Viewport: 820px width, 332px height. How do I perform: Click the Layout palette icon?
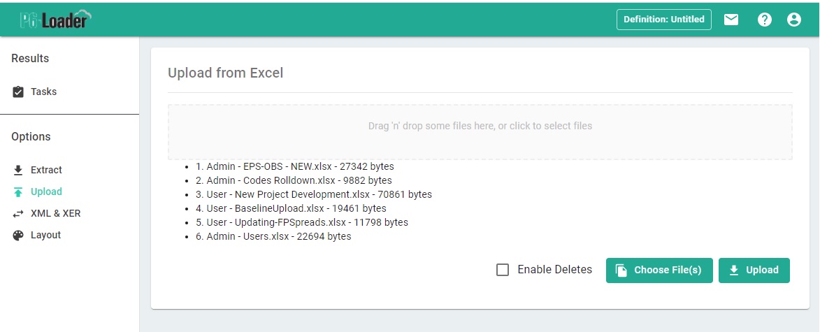click(x=18, y=236)
